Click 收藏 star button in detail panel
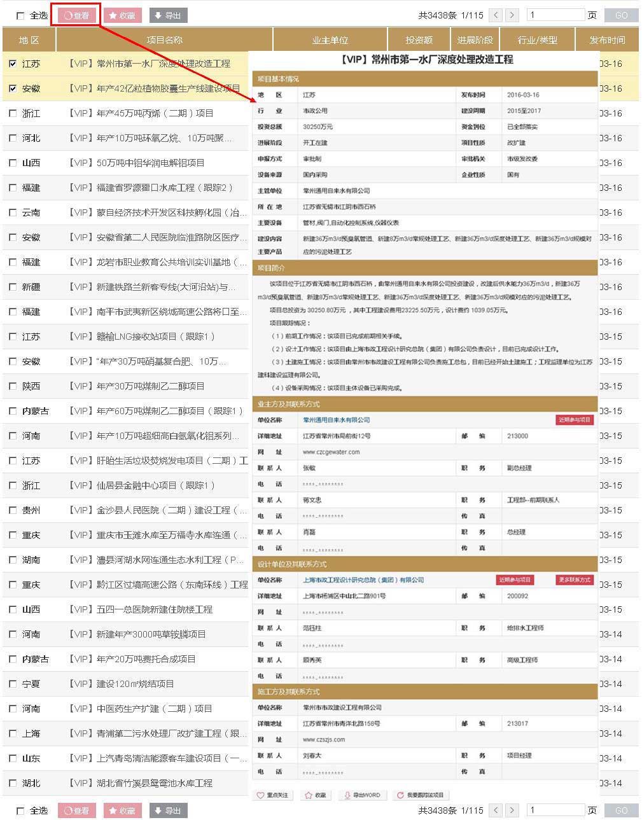 316,795
